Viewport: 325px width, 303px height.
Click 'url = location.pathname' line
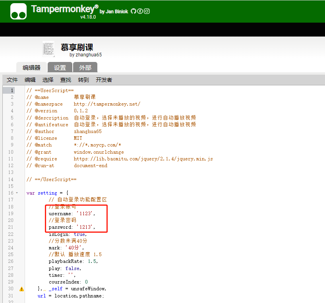[71, 296]
